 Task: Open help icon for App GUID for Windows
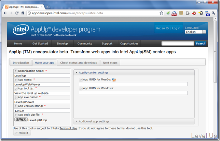pyautogui.click(x=81, y=89)
